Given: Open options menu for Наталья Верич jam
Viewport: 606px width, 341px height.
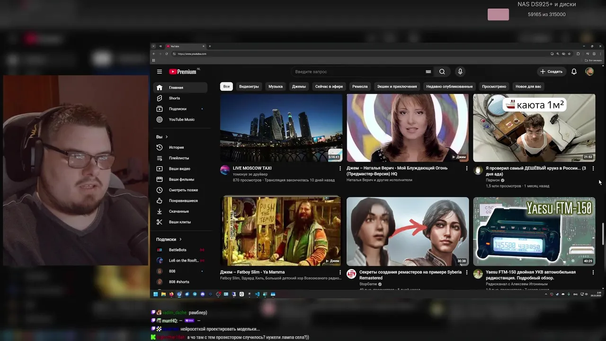Looking at the screenshot, I should 466,168.
